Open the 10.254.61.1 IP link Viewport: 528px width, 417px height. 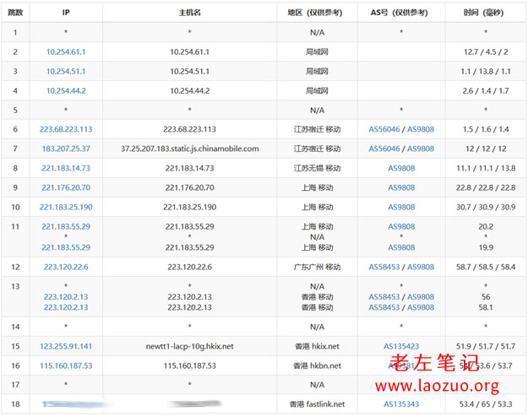66,51
